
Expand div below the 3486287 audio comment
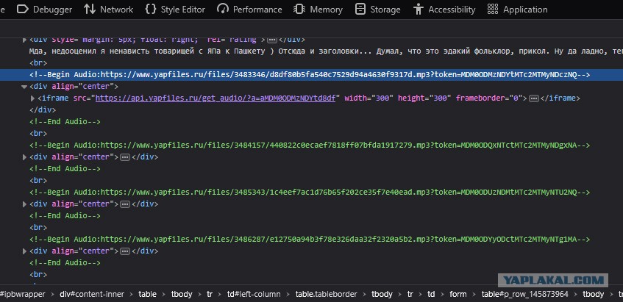pyautogui.click(x=24, y=251)
